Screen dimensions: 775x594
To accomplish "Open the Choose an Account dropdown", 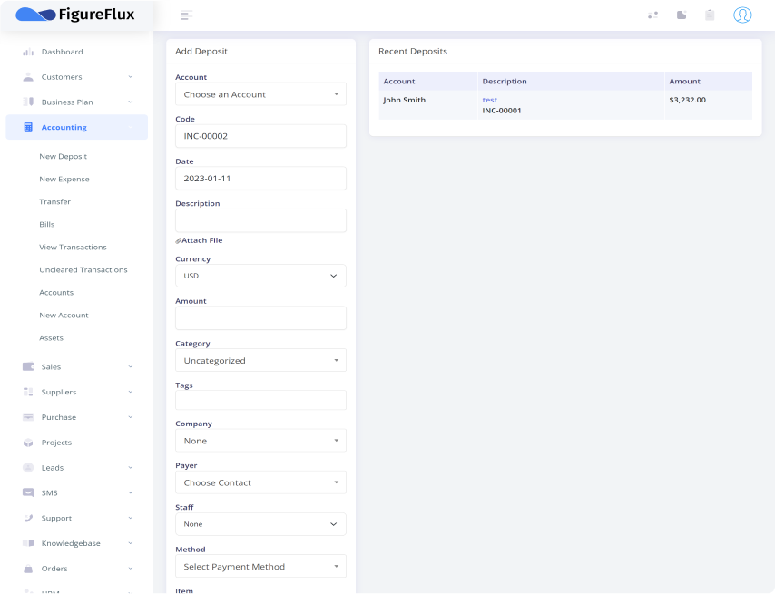I will (x=260, y=94).
